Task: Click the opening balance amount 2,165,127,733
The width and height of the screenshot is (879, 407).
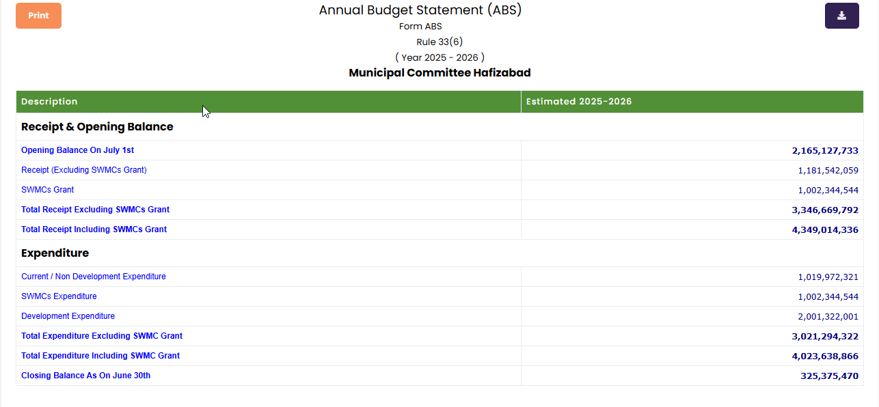Action: (x=825, y=151)
